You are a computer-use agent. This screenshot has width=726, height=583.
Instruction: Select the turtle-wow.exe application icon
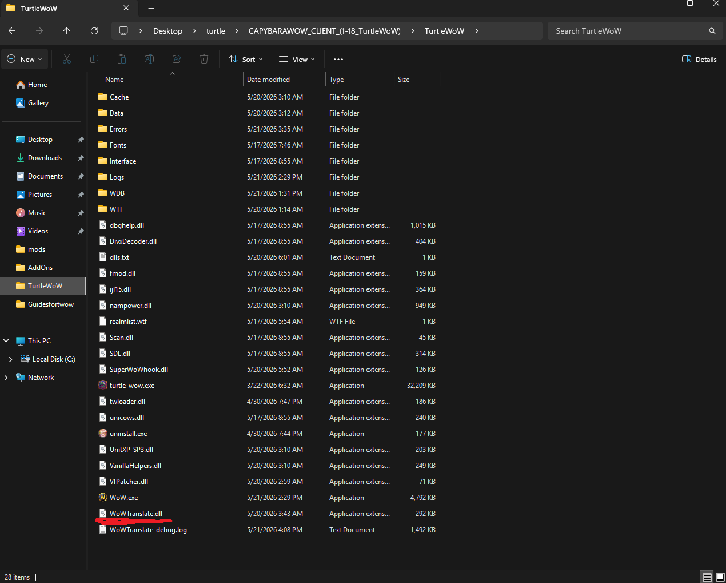103,385
